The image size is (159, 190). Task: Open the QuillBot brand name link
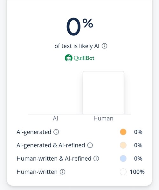(x=84, y=58)
